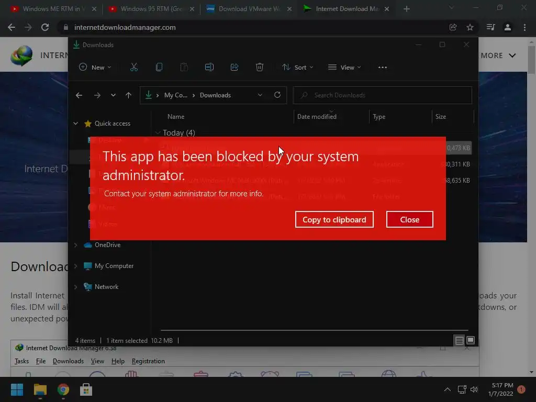Click the My Co... breadcrumb segment
Viewport: 536px width, 402px height.
(176, 95)
